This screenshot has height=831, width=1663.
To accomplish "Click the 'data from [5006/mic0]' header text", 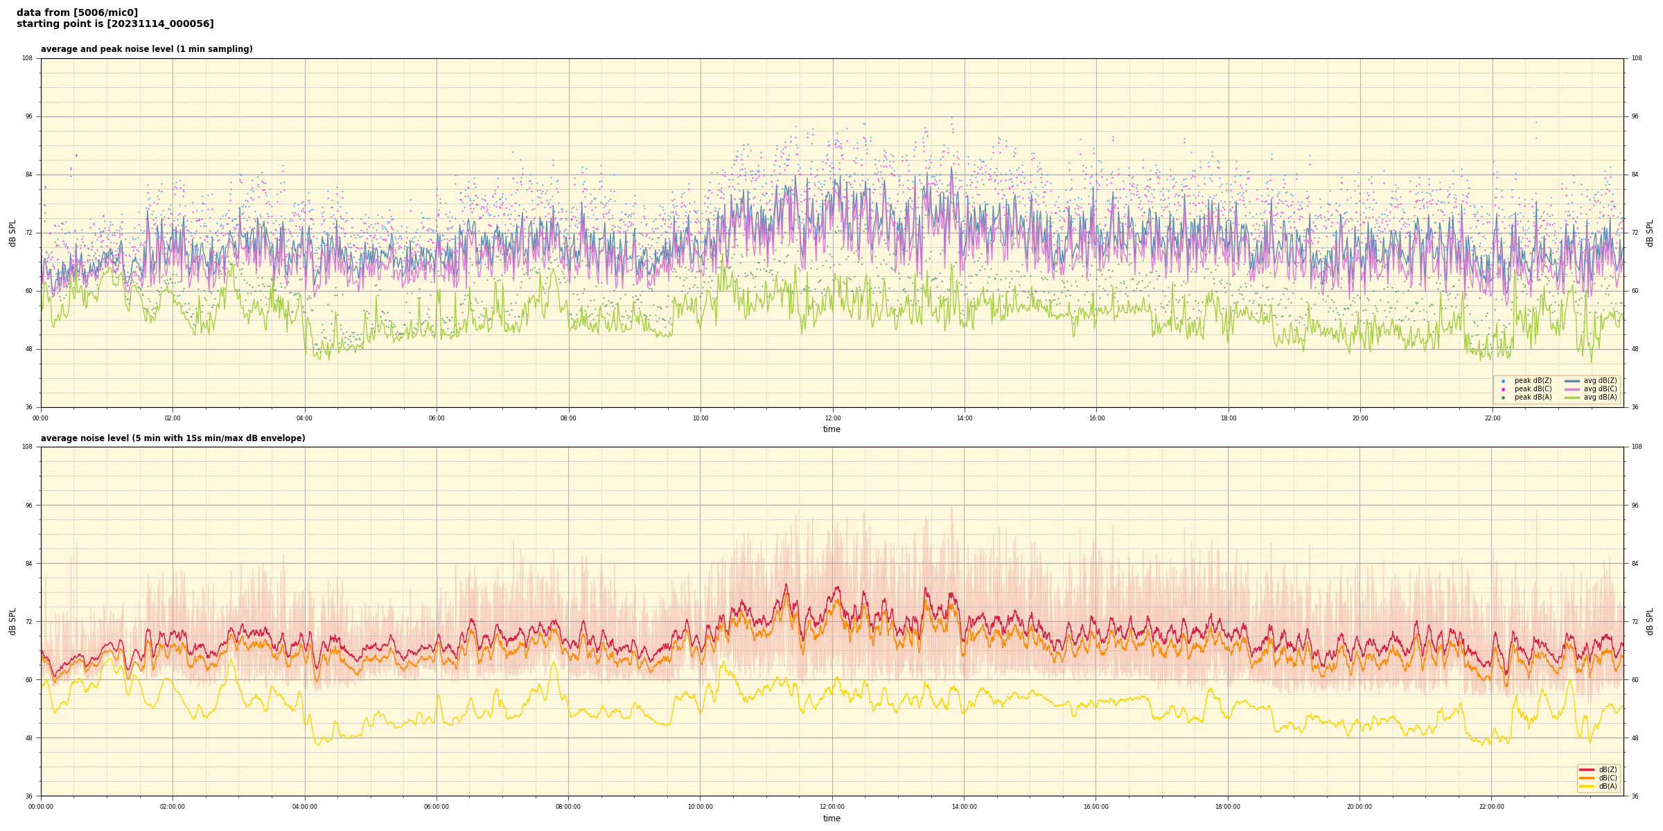I will click(x=77, y=12).
